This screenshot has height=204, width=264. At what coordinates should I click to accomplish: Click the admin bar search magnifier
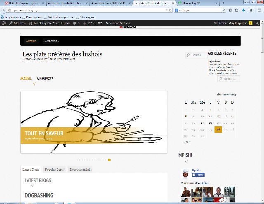point(257,23)
